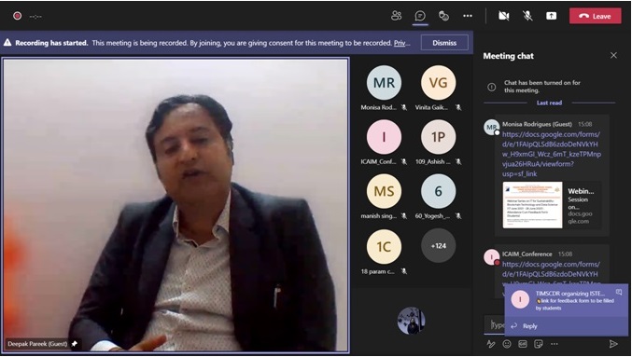Open the reactions icon in toolbar
Image resolution: width=632 pixels, height=357 pixels.
[443, 16]
